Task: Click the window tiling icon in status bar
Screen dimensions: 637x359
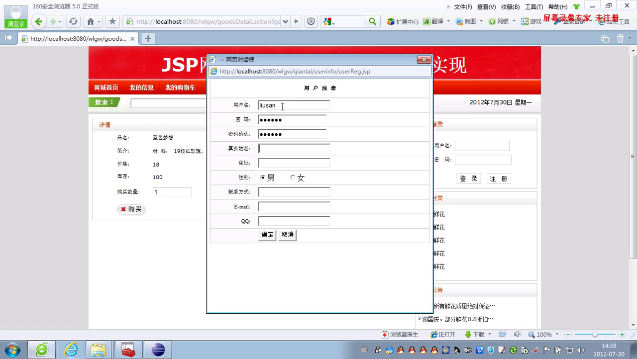Action: (x=502, y=335)
